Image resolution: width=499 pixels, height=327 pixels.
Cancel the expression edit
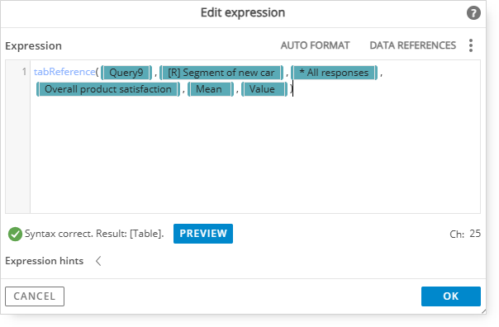coord(35,296)
